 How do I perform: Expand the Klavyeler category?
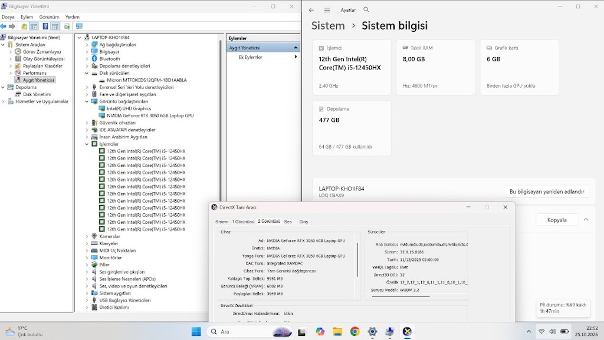87,243
